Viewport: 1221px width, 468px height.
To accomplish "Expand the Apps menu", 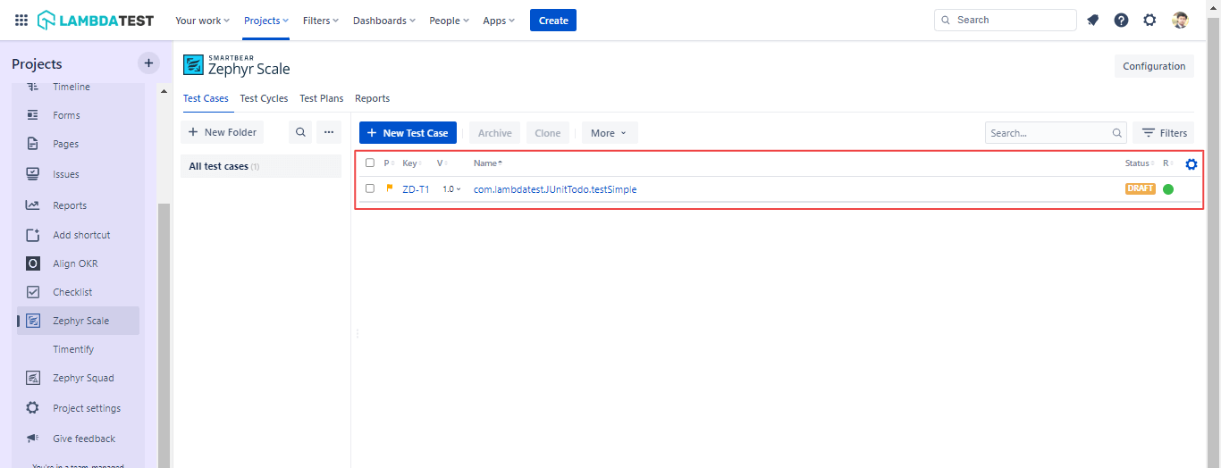I will coord(499,21).
